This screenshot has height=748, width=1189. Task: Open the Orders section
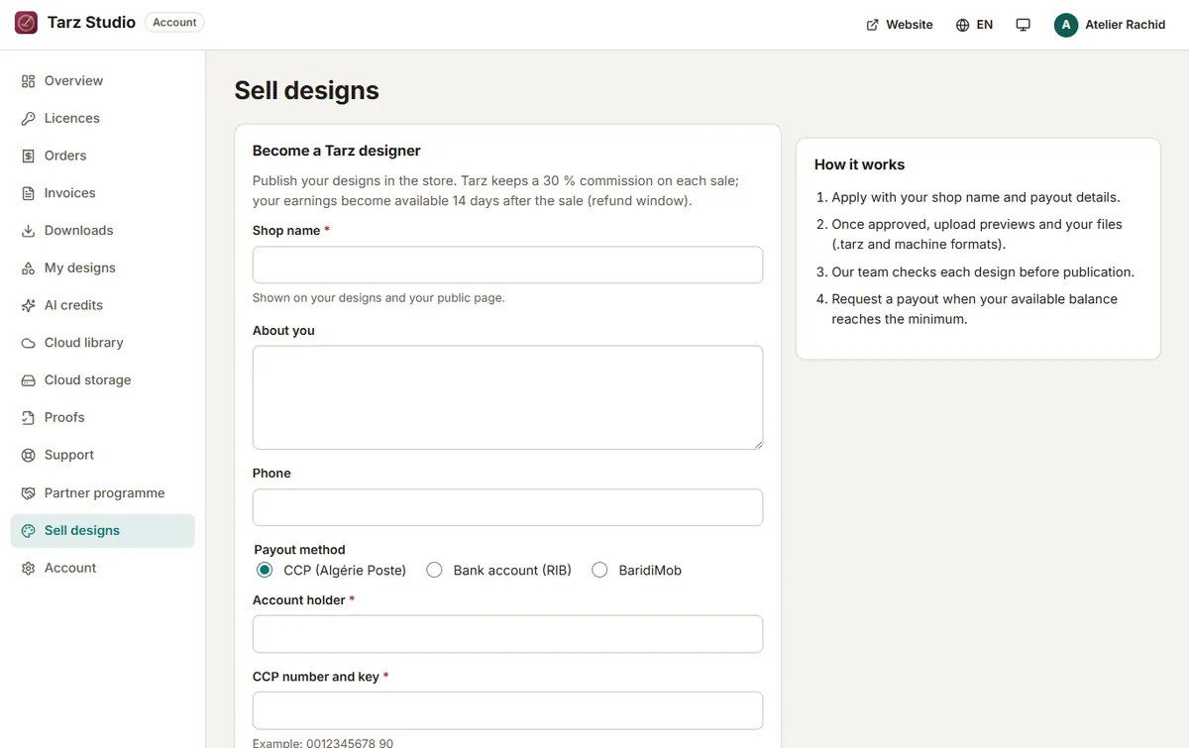tap(103, 156)
